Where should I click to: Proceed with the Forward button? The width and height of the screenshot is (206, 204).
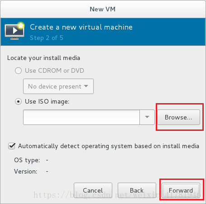pyautogui.click(x=181, y=190)
